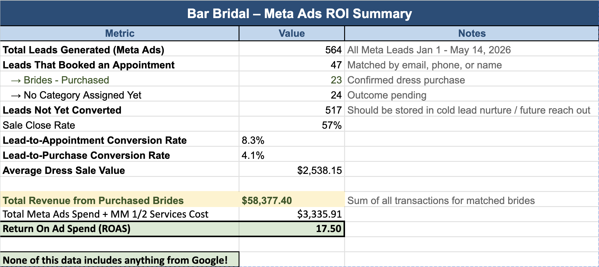Select "Total Revenue from Purchased Brides" cell

point(120,199)
